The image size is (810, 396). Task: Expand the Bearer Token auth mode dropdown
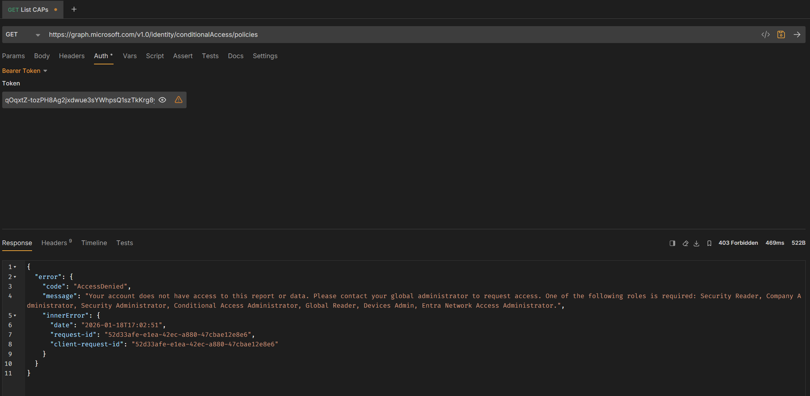click(24, 71)
